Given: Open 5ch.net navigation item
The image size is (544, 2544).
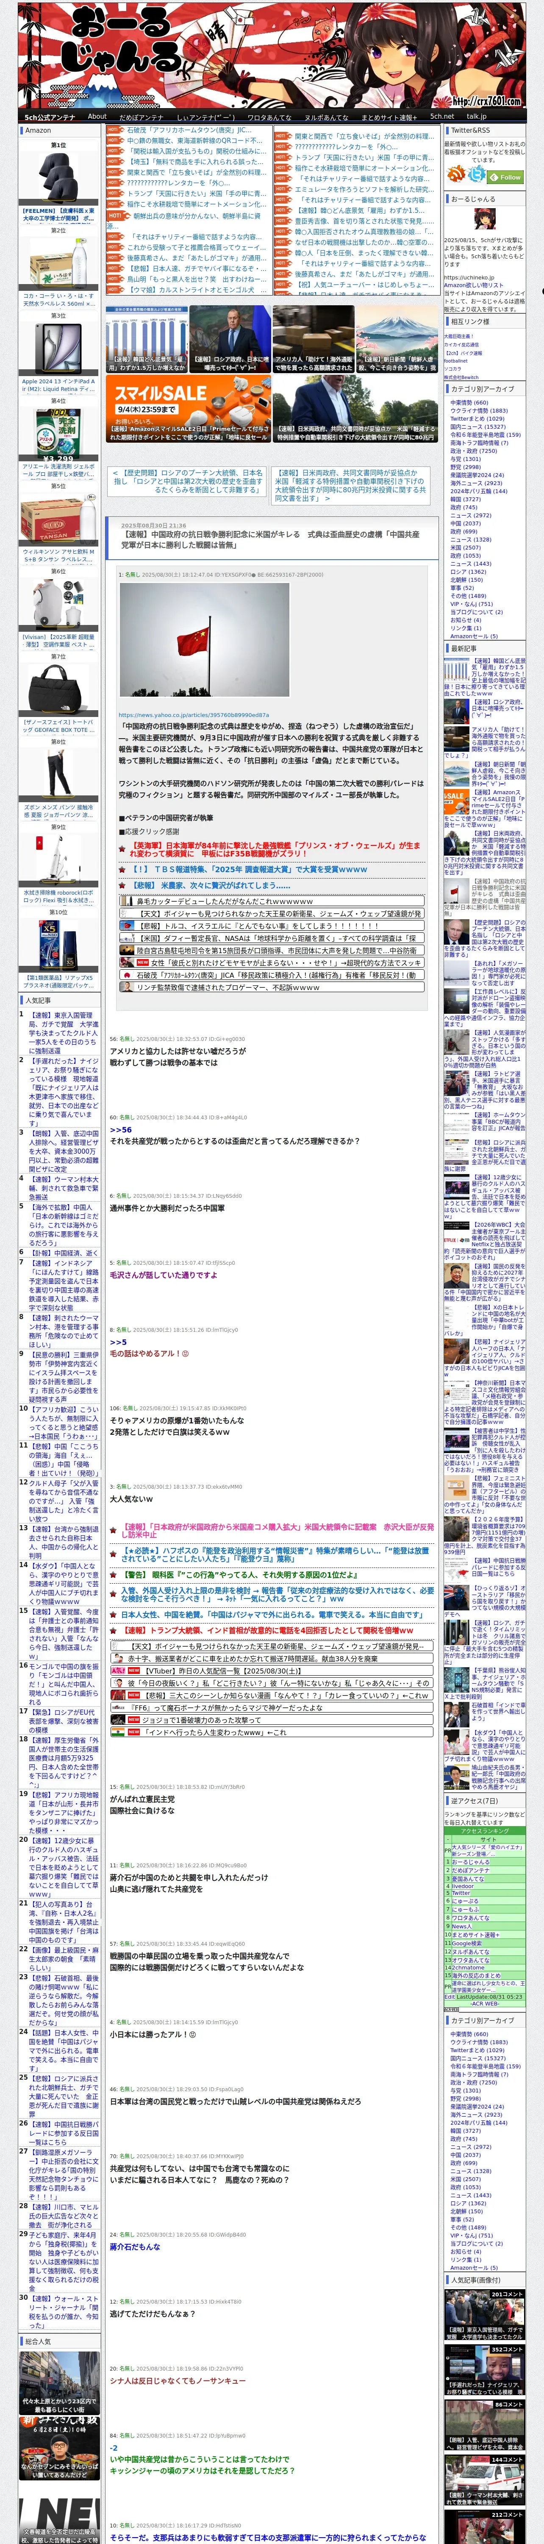Looking at the screenshot, I should tap(442, 117).
